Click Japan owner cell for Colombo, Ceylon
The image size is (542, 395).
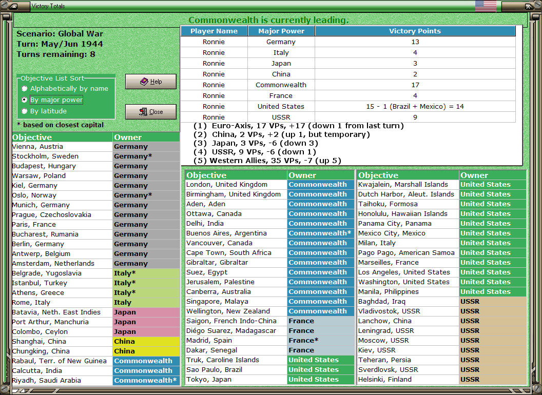click(146, 332)
